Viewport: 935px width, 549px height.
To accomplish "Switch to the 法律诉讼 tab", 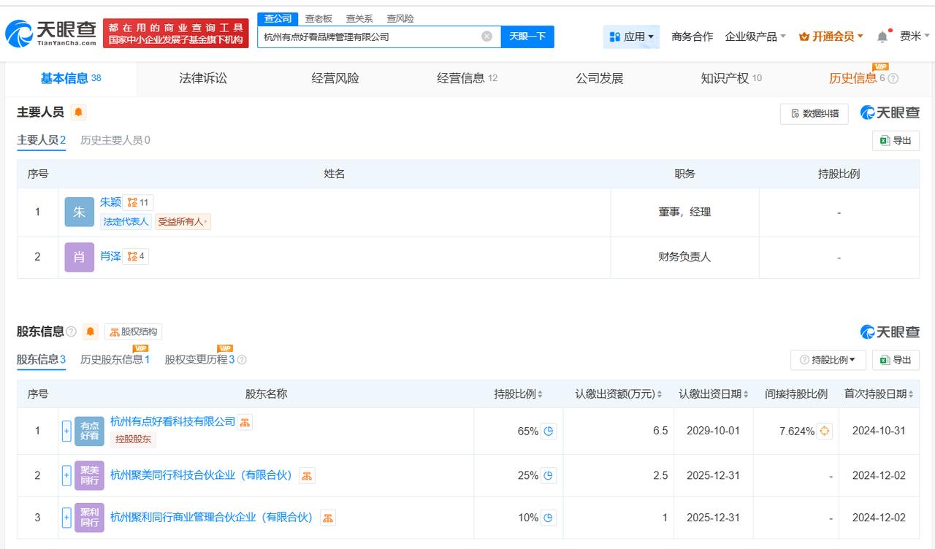I will point(203,78).
